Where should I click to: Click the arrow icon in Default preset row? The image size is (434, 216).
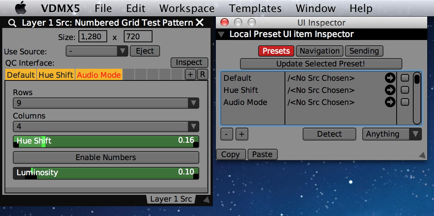pyautogui.click(x=390, y=78)
